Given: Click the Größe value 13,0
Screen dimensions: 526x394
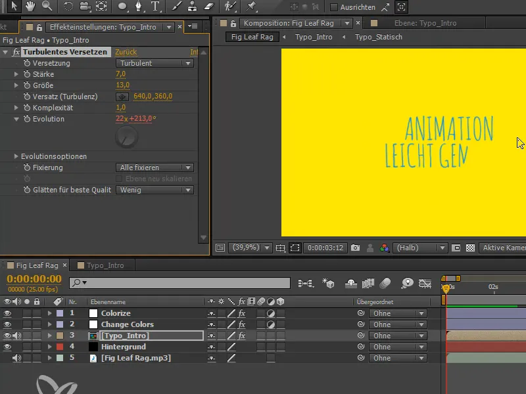Looking at the screenshot, I should tap(122, 85).
